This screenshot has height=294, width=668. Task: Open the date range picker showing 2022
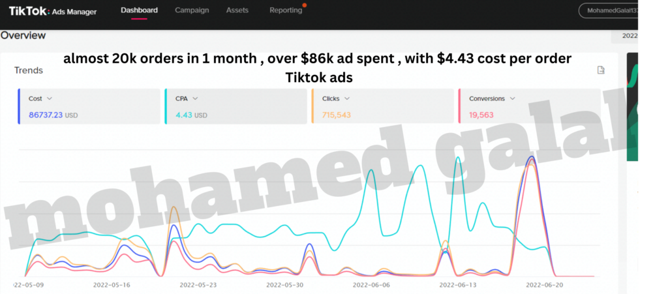click(x=629, y=36)
